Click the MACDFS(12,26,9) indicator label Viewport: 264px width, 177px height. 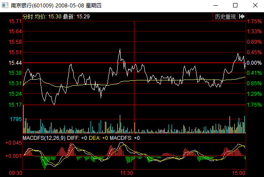(x=44, y=138)
